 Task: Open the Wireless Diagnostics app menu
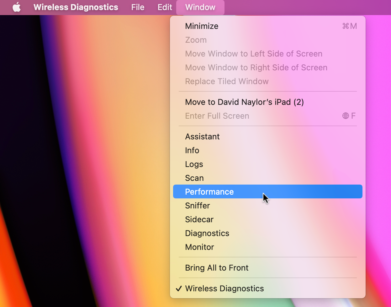(76, 7)
